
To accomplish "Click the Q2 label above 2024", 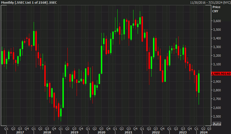I will 203,129.
